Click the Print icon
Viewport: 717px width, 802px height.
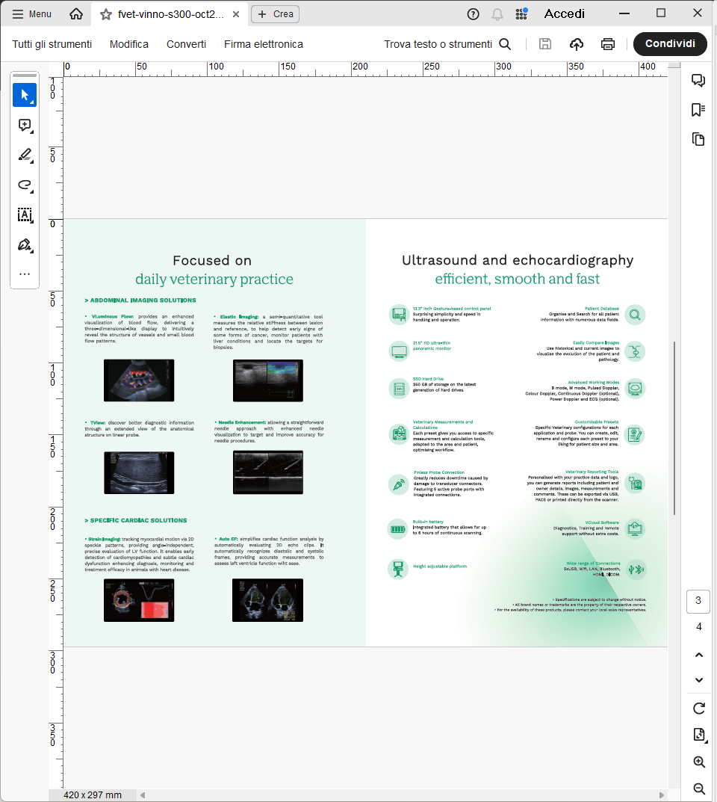click(x=608, y=45)
